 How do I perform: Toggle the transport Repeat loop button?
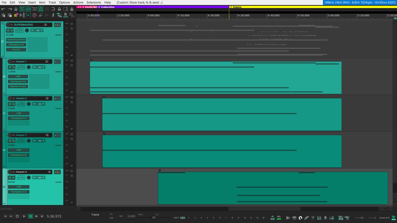30,216
